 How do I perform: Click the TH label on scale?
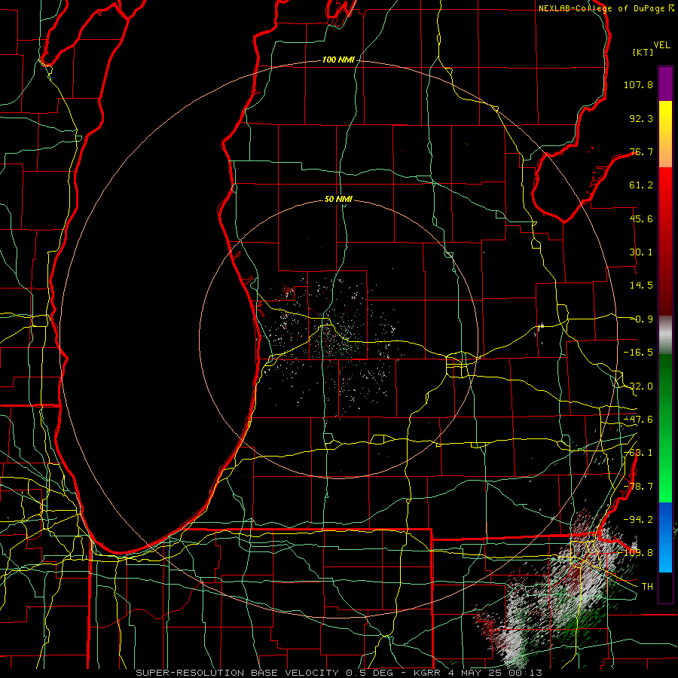point(647,587)
